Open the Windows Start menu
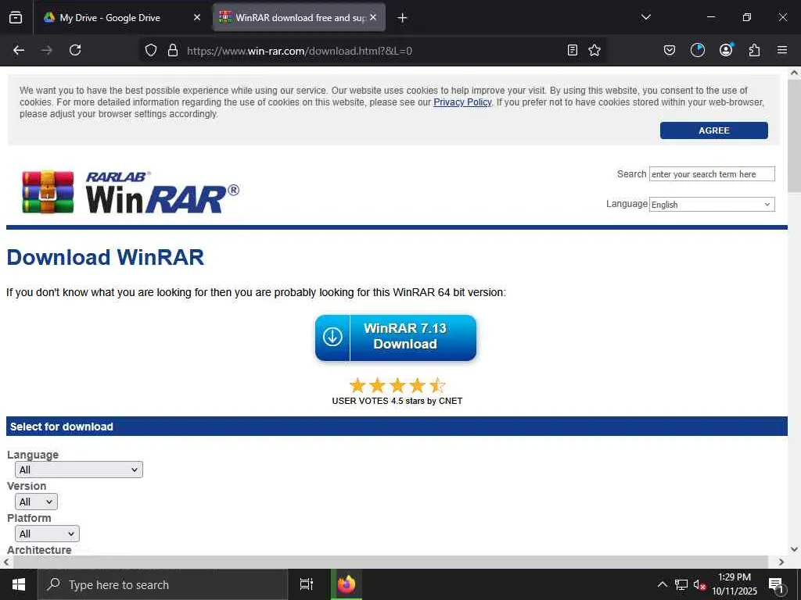Viewport: 801px width, 600px height. 19,584
